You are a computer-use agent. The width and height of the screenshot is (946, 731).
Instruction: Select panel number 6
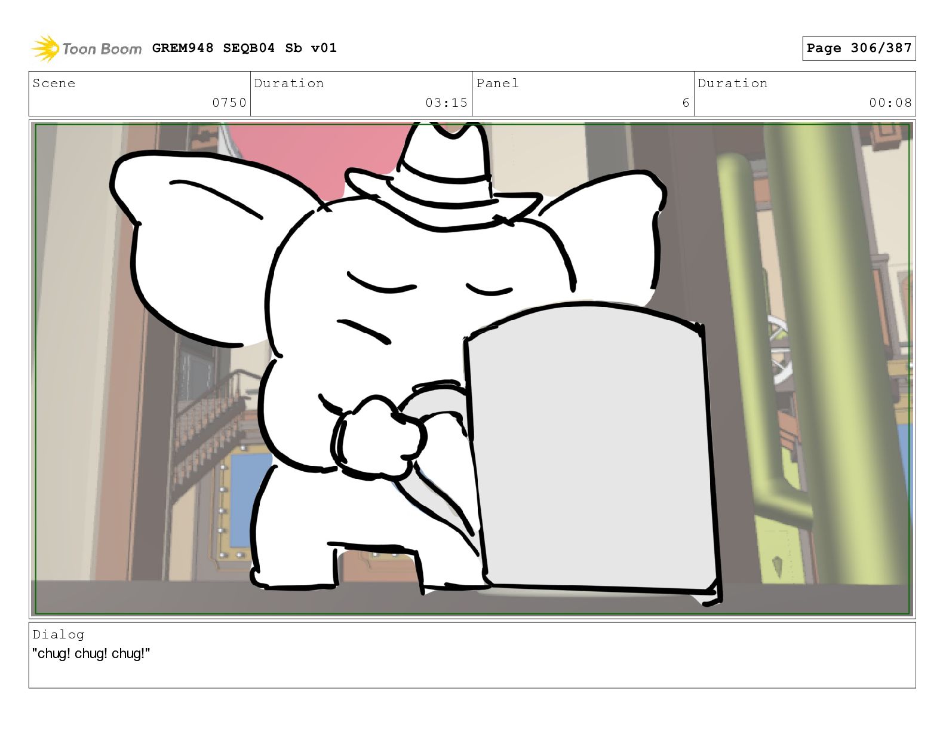(686, 103)
